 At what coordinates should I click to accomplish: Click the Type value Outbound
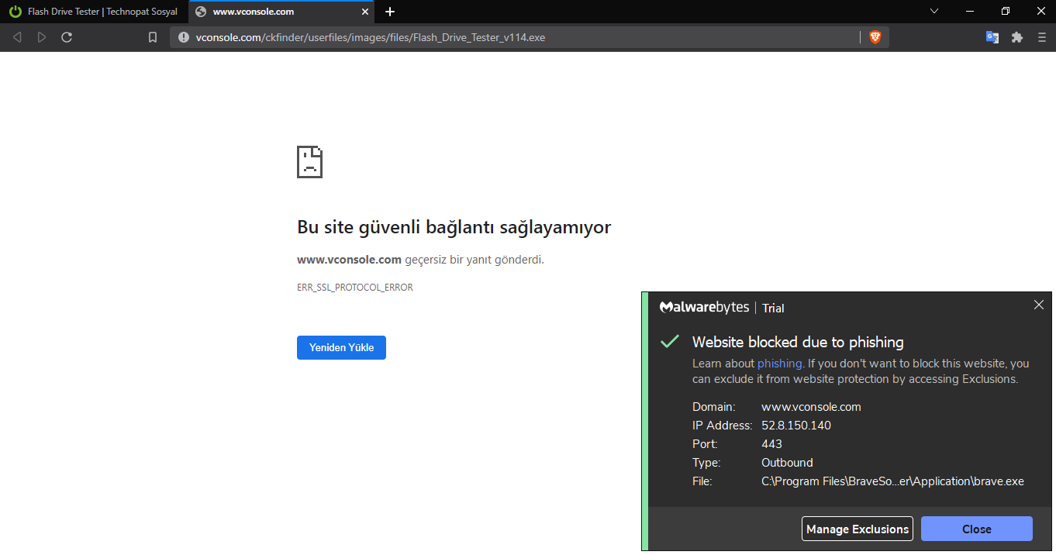point(787,463)
